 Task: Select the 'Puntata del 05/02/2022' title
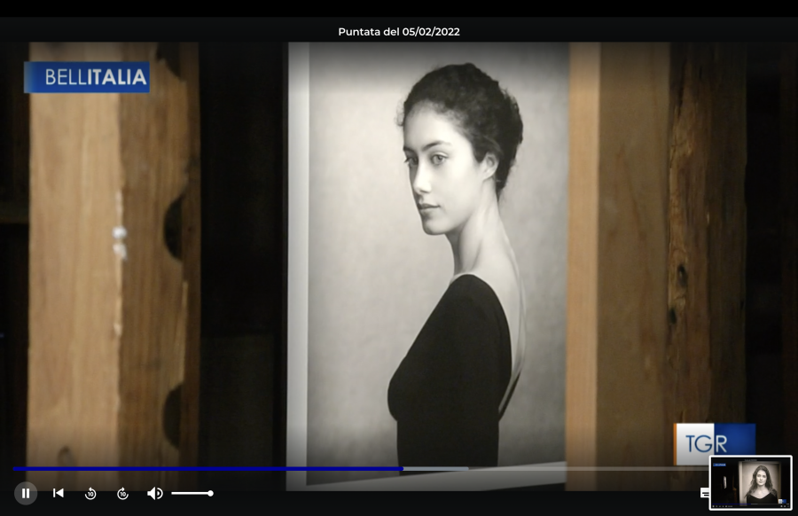(x=399, y=32)
